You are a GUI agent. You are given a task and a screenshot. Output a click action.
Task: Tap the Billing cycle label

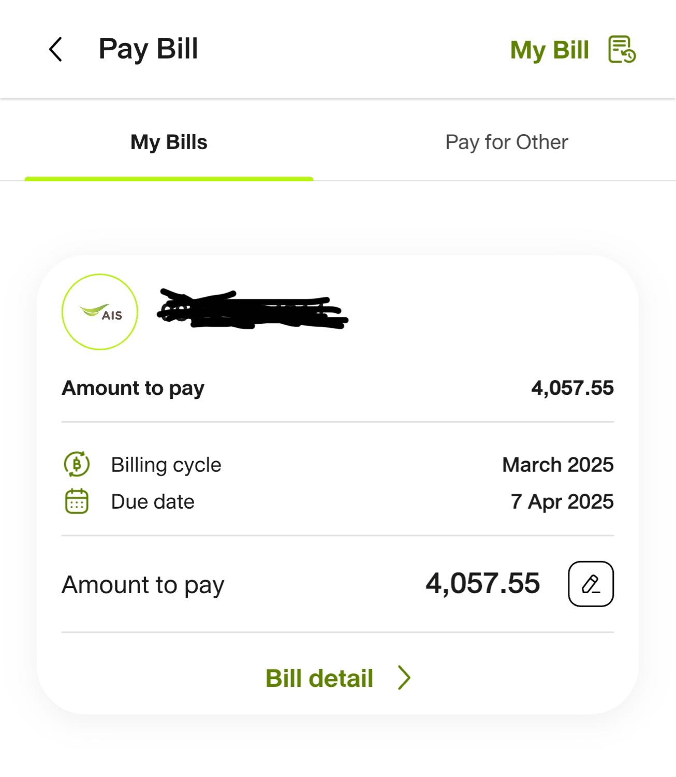[166, 465]
